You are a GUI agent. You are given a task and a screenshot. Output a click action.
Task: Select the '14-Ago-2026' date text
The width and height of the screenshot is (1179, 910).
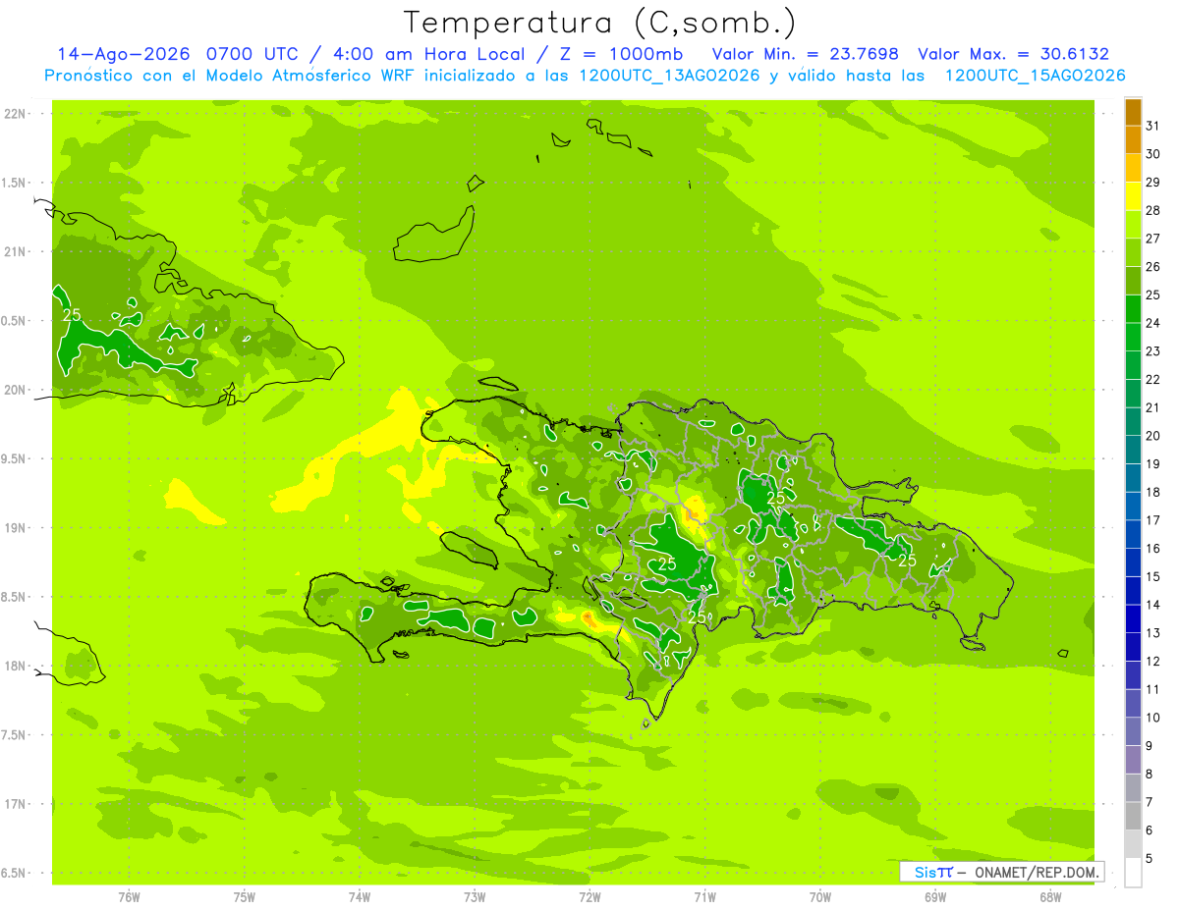[x=125, y=54]
